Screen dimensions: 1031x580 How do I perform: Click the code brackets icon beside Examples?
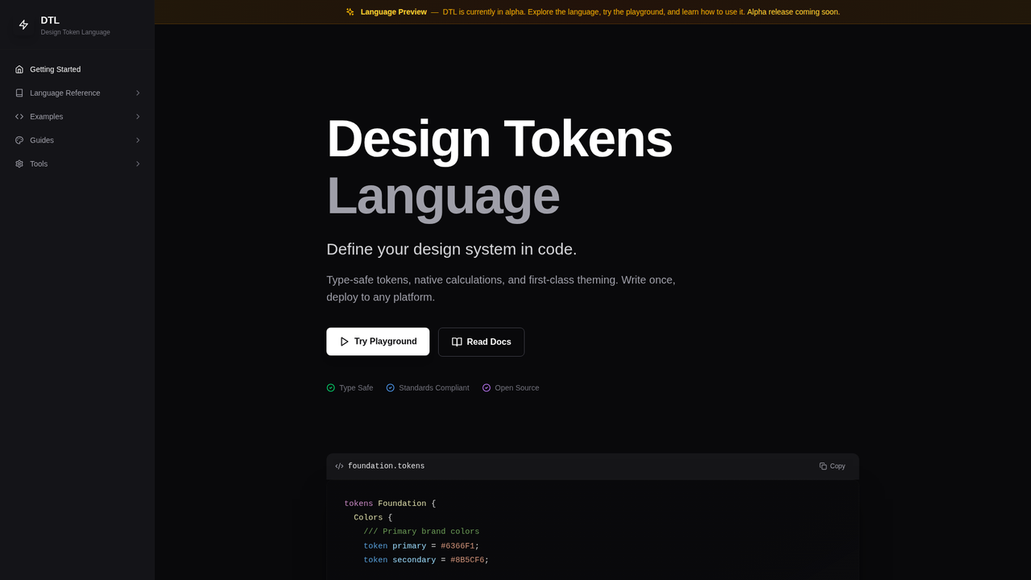click(x=19, y=116)
